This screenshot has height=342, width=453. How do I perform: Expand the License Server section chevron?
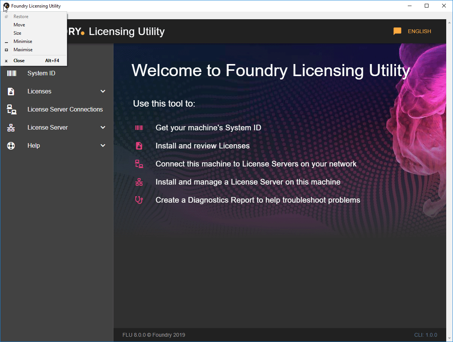103,127
